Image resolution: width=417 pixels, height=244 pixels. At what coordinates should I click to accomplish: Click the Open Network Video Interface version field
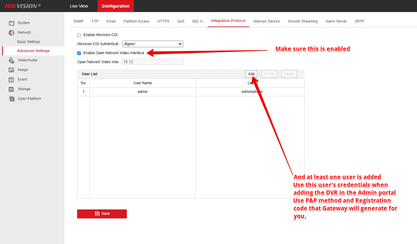(153, 62)
